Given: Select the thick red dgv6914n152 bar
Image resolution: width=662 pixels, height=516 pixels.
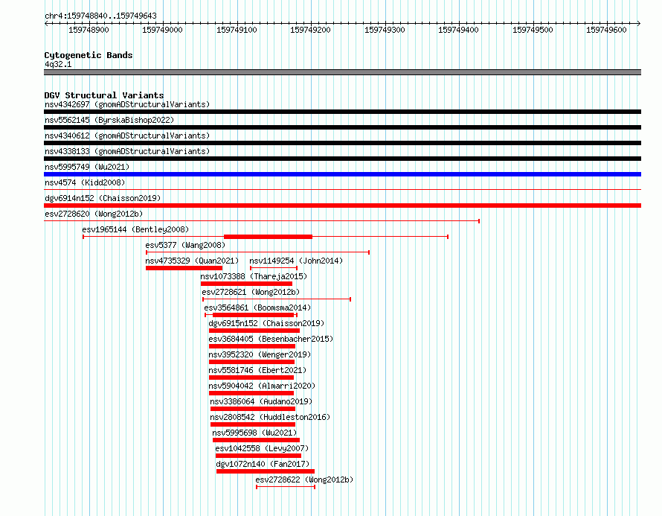Looking at the screenshot, I should 342,206.
